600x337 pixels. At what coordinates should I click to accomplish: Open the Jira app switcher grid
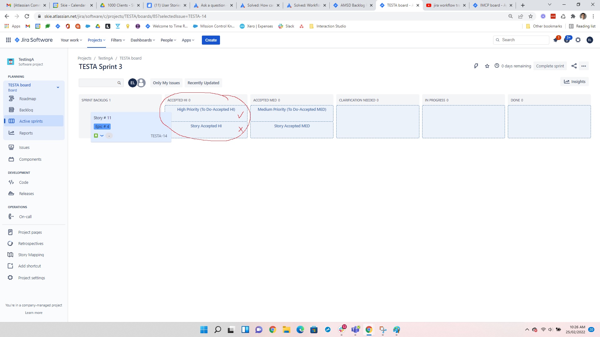click(x=8, y=40)
